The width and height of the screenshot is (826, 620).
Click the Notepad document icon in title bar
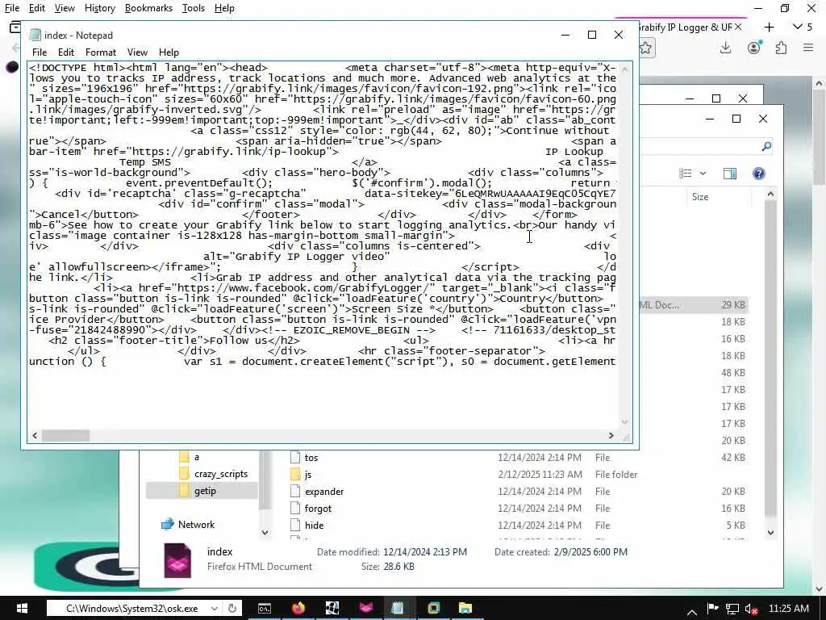[35, 35]
